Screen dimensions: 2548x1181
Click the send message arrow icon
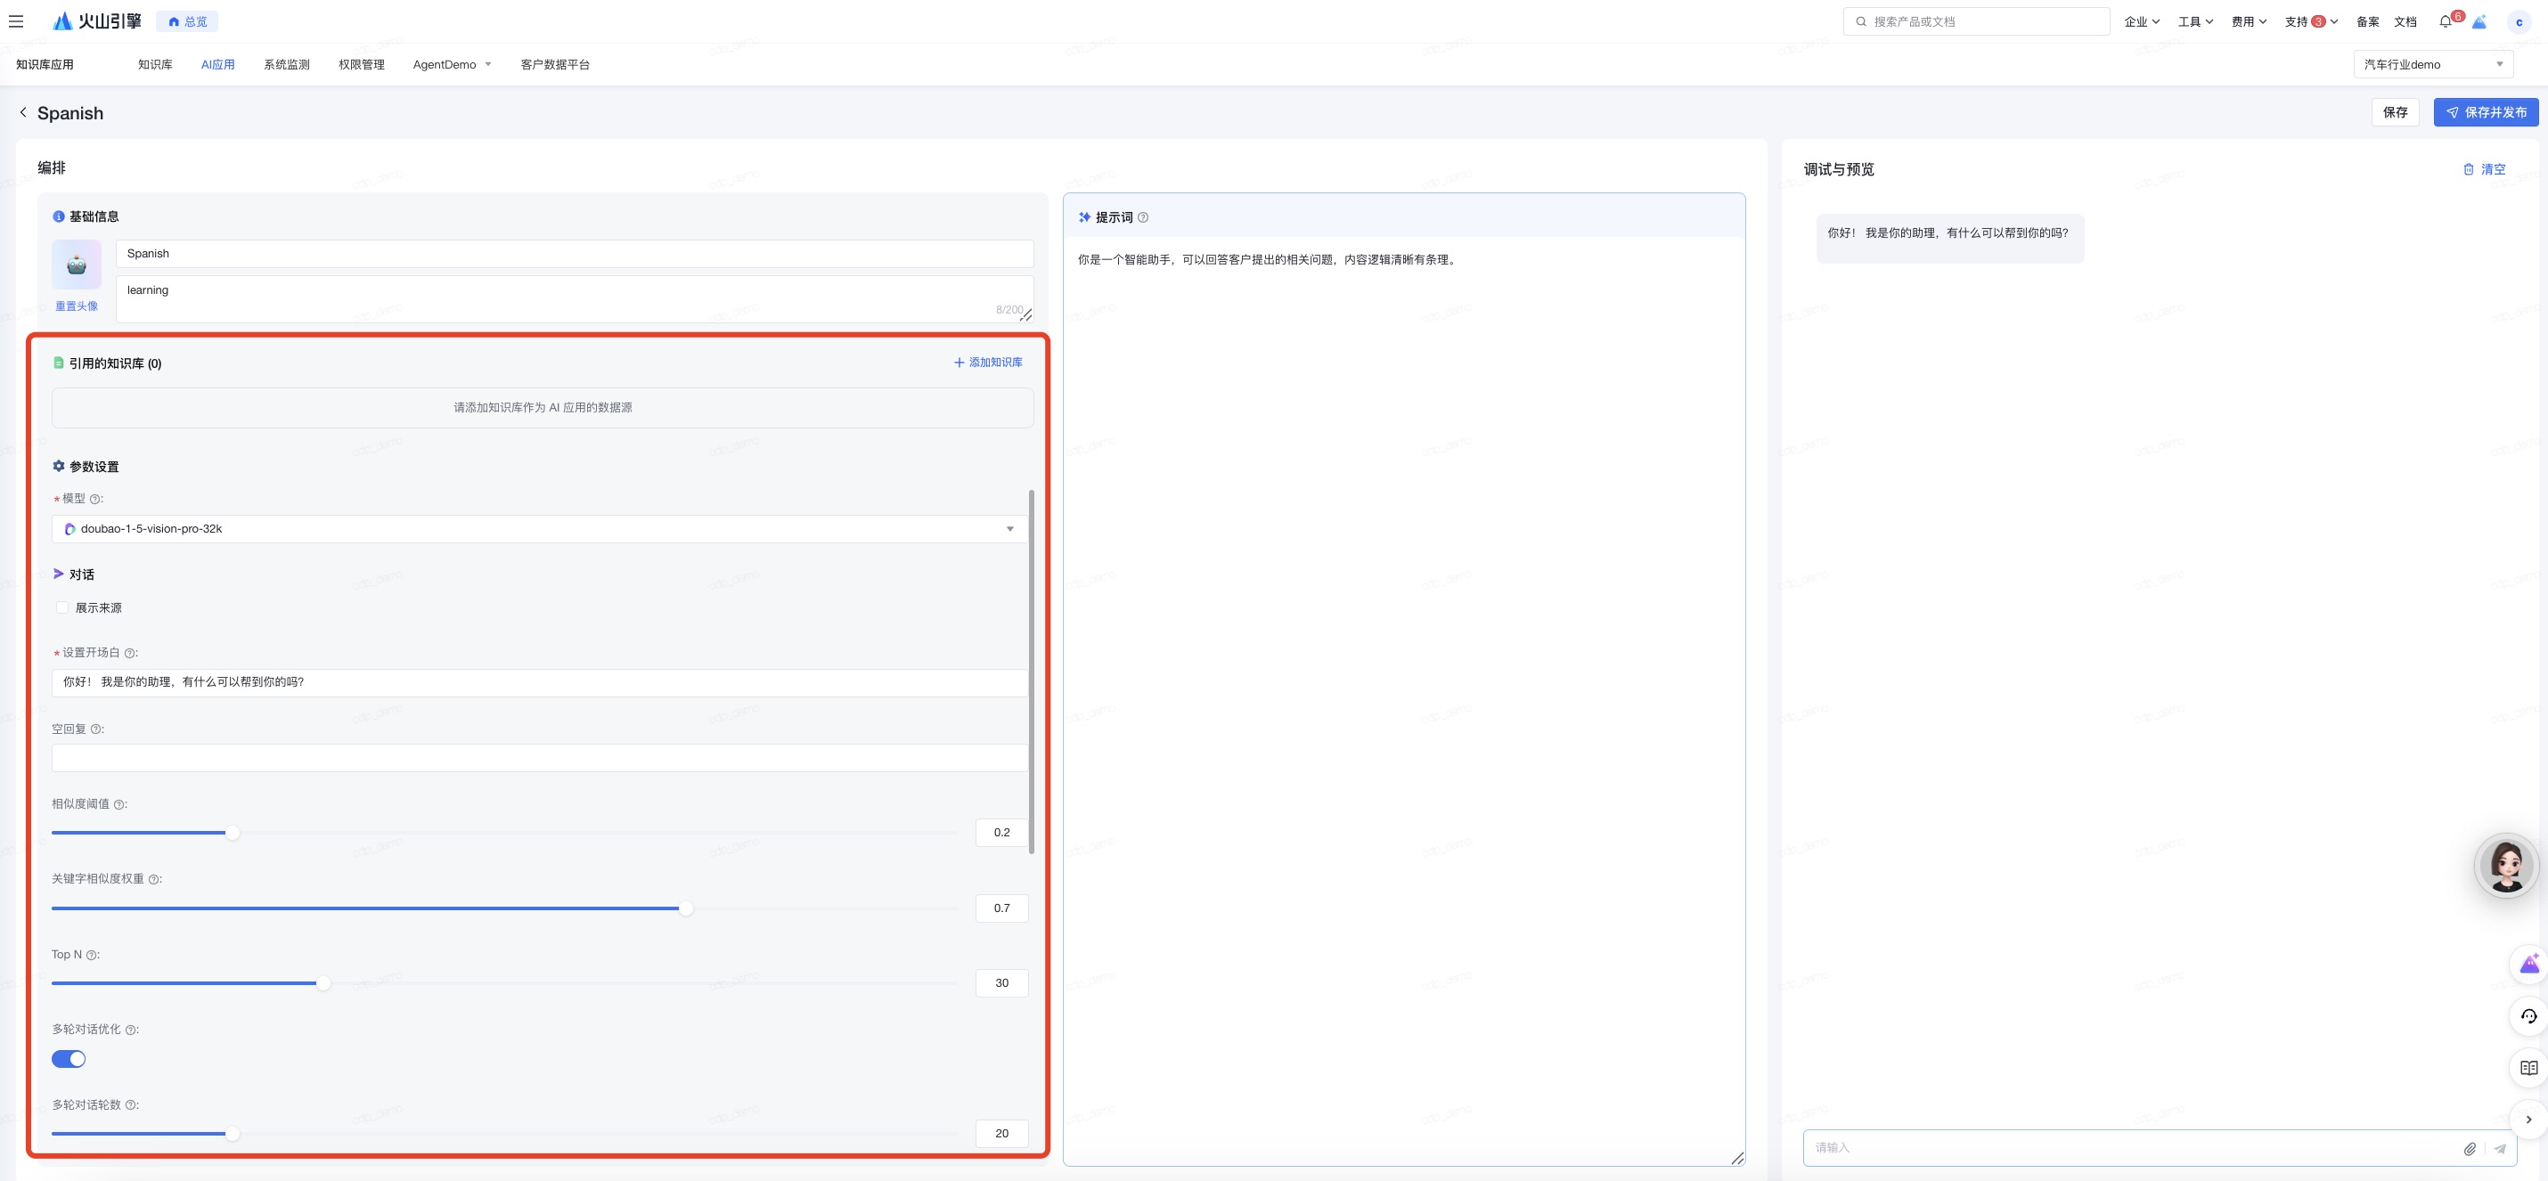pos(2500,1149)
